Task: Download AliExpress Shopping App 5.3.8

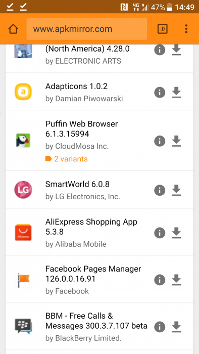Action: [176, 233]
